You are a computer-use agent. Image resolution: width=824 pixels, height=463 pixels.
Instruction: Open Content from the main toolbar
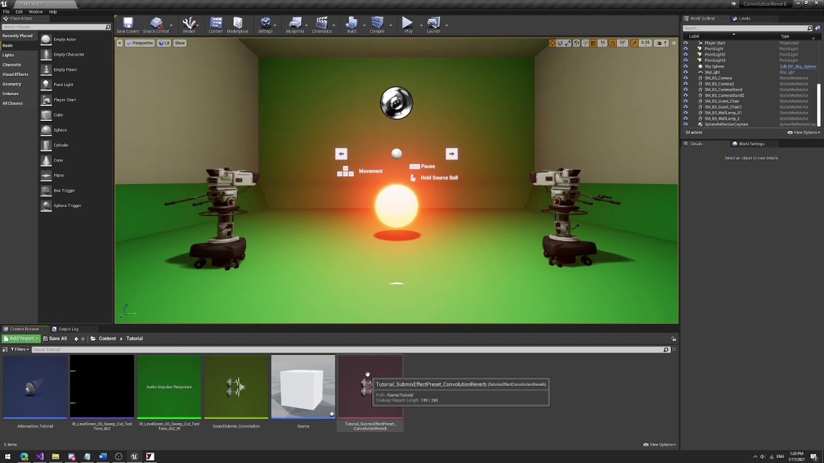216,25
